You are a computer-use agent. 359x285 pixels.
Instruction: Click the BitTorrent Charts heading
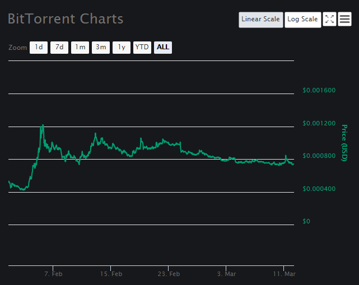point(66,19)
